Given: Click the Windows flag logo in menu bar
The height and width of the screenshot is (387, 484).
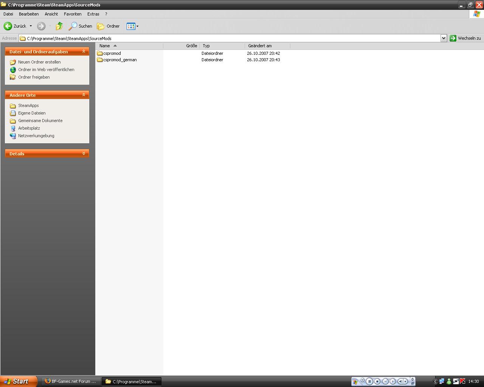Looking at the screenshot, I should tap(477, 14).
